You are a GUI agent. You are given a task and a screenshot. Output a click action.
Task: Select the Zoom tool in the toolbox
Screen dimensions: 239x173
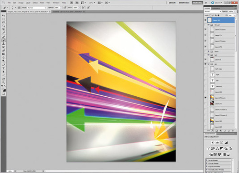[3, 82]
